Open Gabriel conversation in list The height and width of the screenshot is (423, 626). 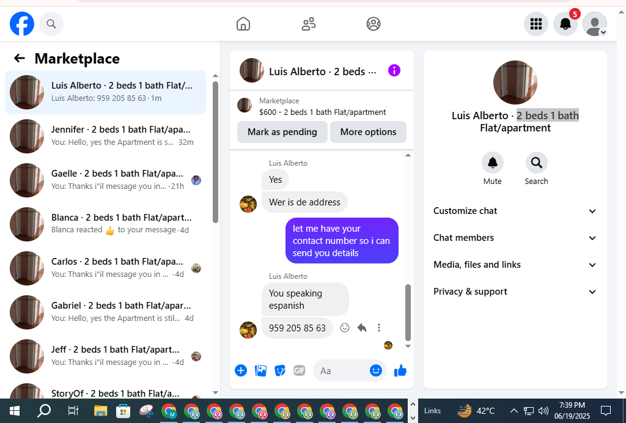pos(105,312)
